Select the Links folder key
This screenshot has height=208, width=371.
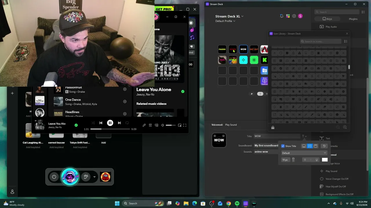(264, 70)
